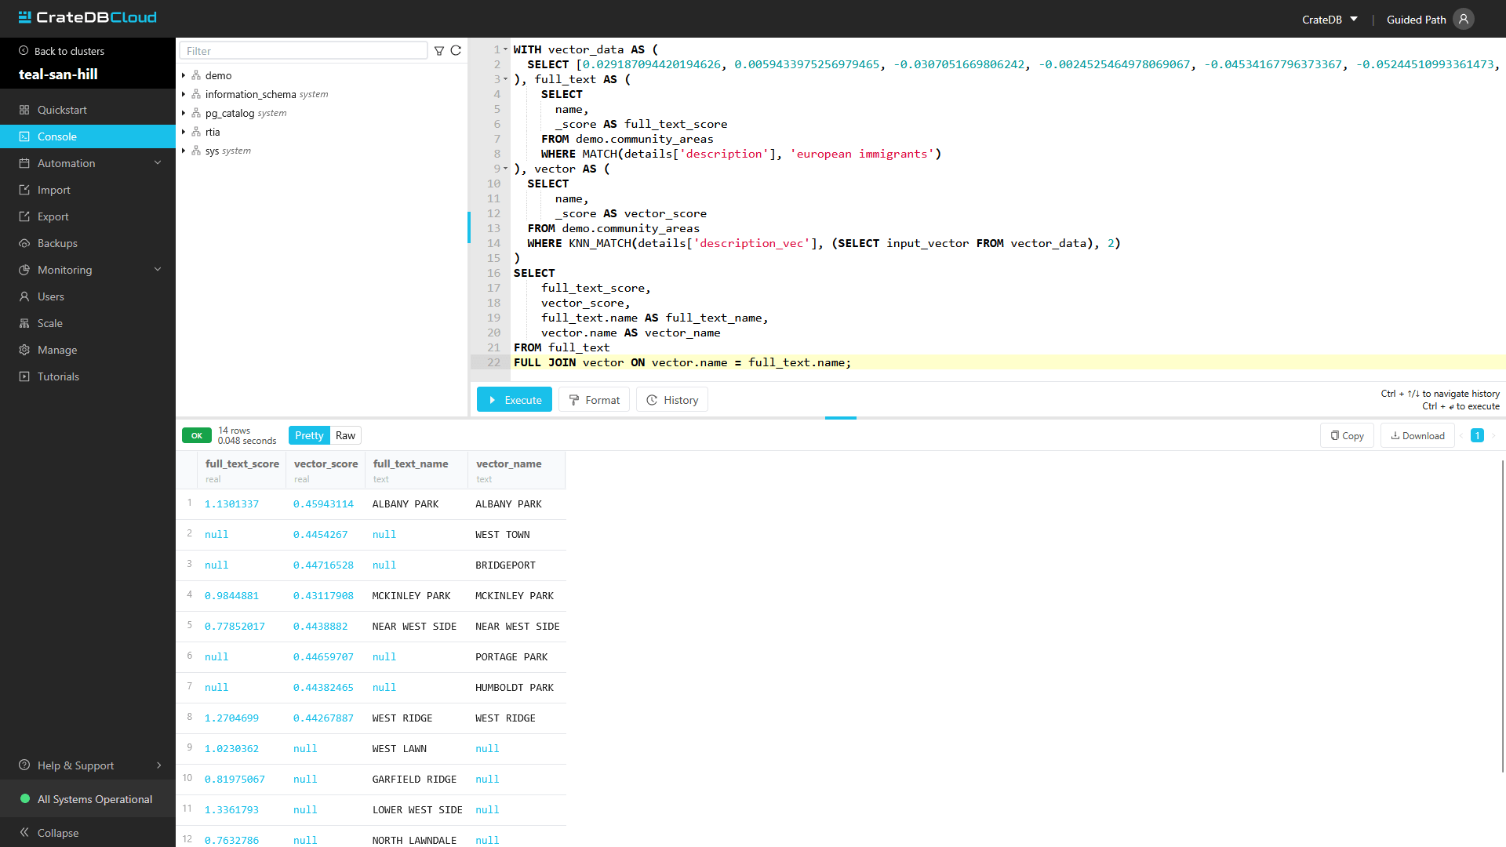
Task: Click the CrateDB Cloud logo
Action: pos(87,17)
